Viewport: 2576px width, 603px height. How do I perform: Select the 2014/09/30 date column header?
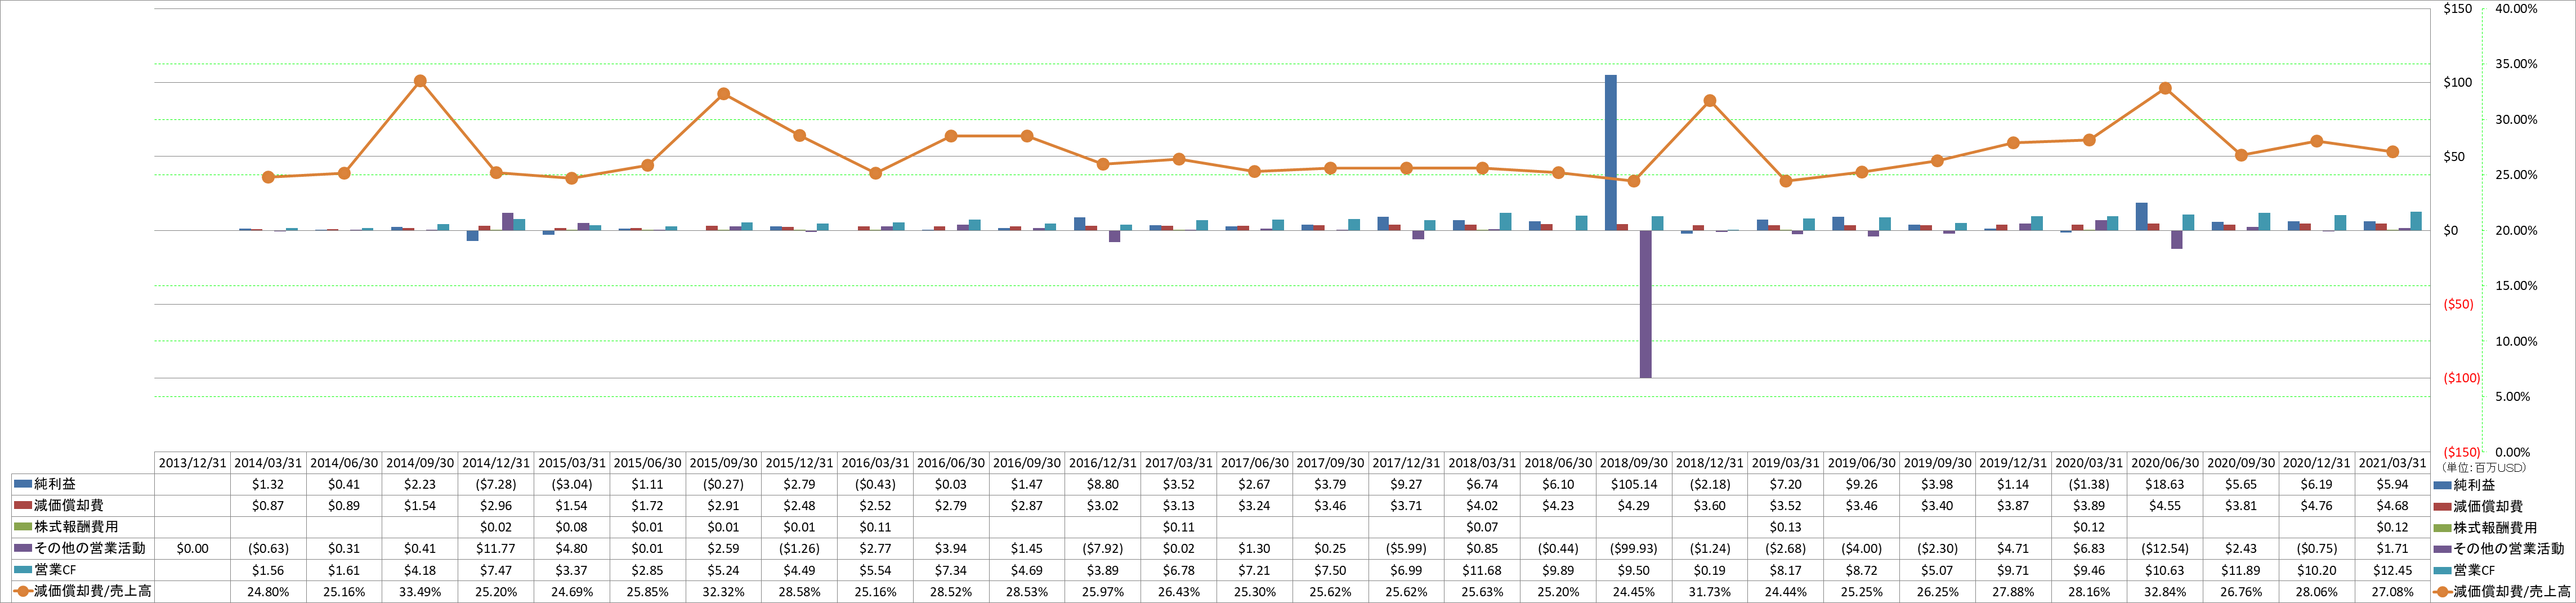420,463
